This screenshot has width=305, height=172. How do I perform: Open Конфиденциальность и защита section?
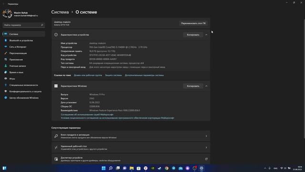[25, 91]
